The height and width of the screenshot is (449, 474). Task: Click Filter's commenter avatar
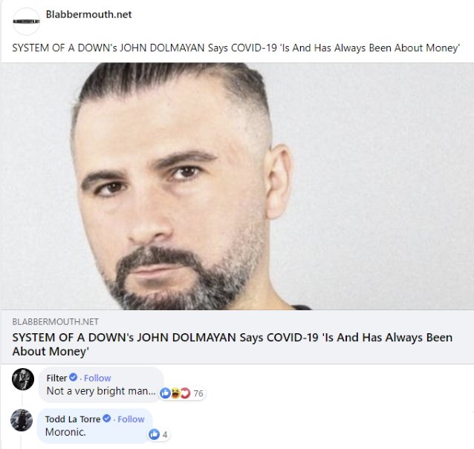23,379
